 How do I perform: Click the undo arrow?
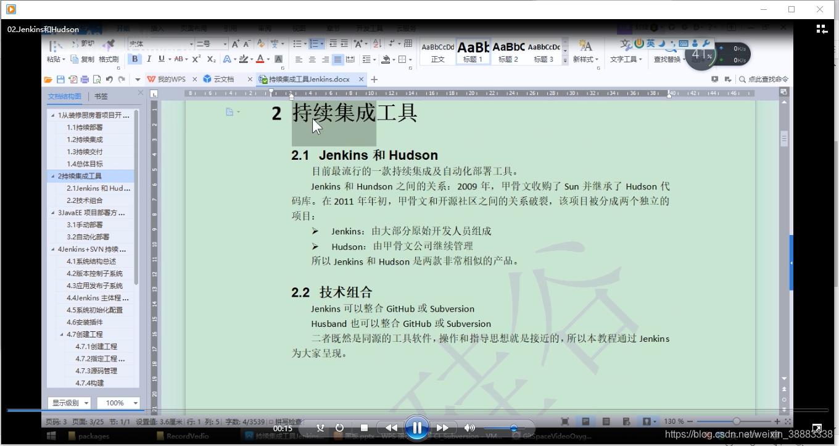[109, 79]
